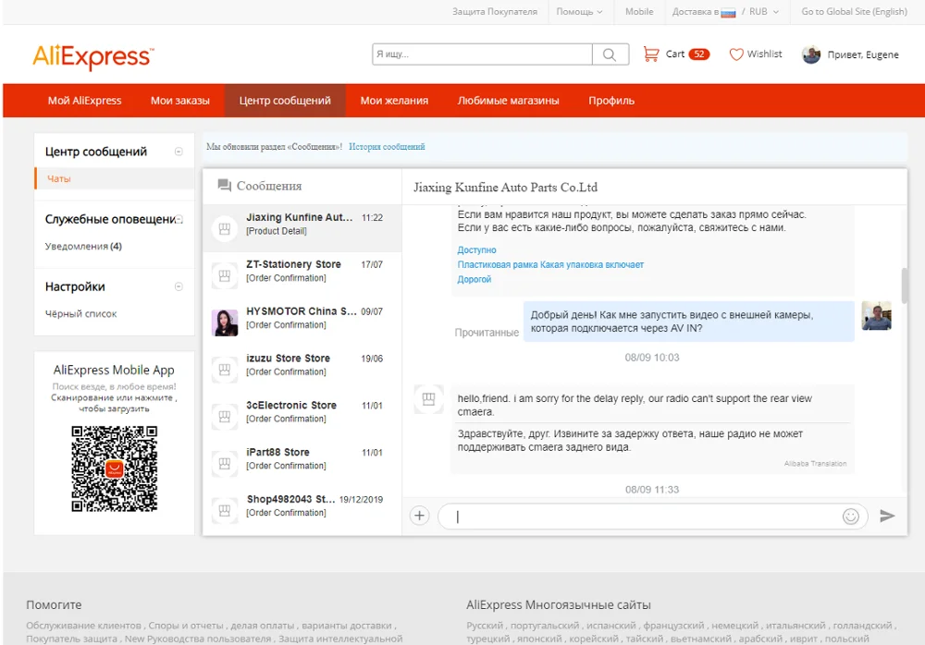This screenshot has width=925, height=645.
Task: Click Russia flag in delivery selector
Action: (728, 12)
